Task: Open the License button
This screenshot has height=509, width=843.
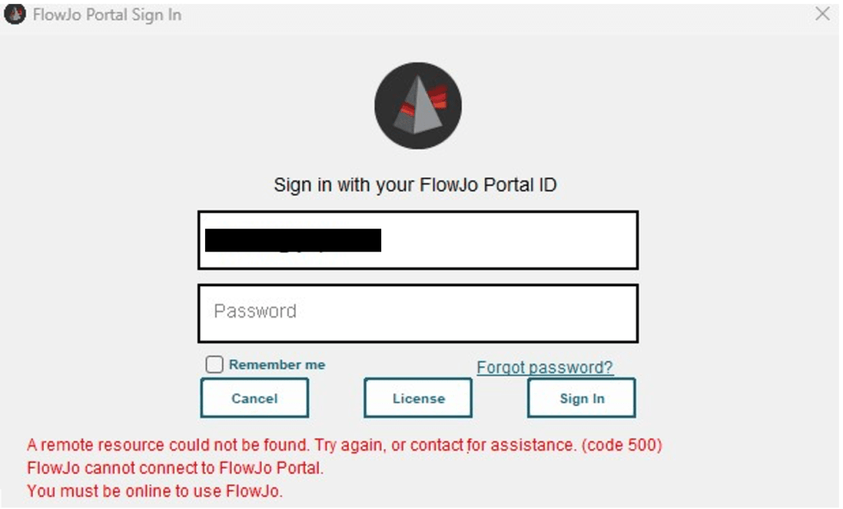Action: click(x=418, y=399)
